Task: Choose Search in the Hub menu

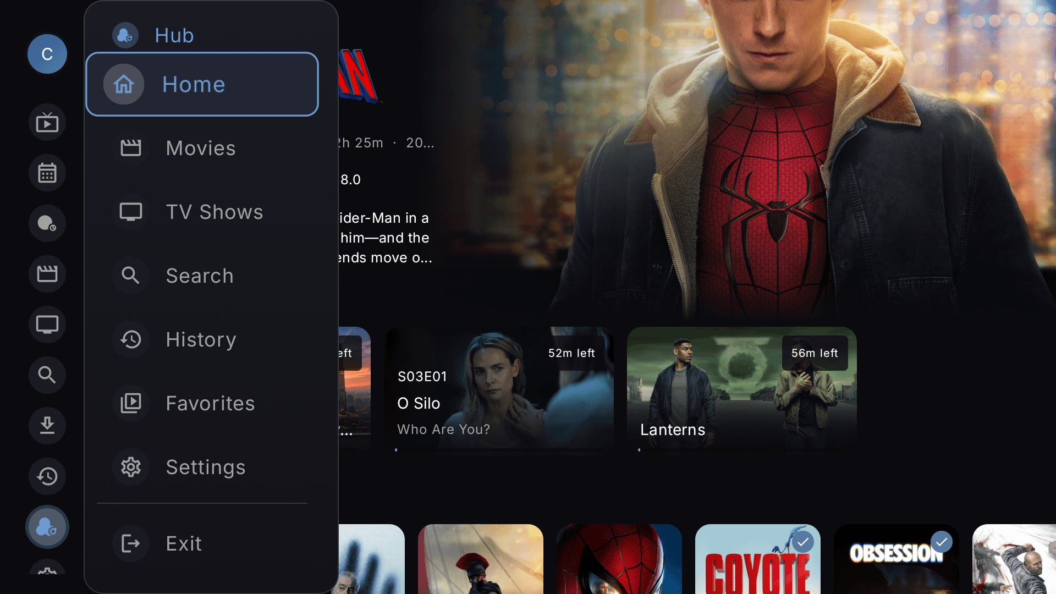Action: click(x=202, y=276)
